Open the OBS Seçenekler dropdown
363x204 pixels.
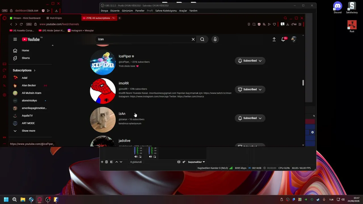(197, 162)
